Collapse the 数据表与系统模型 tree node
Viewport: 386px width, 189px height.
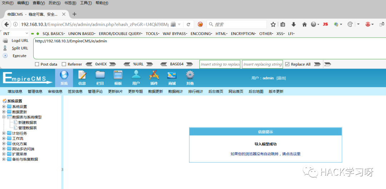coord(4,117)
